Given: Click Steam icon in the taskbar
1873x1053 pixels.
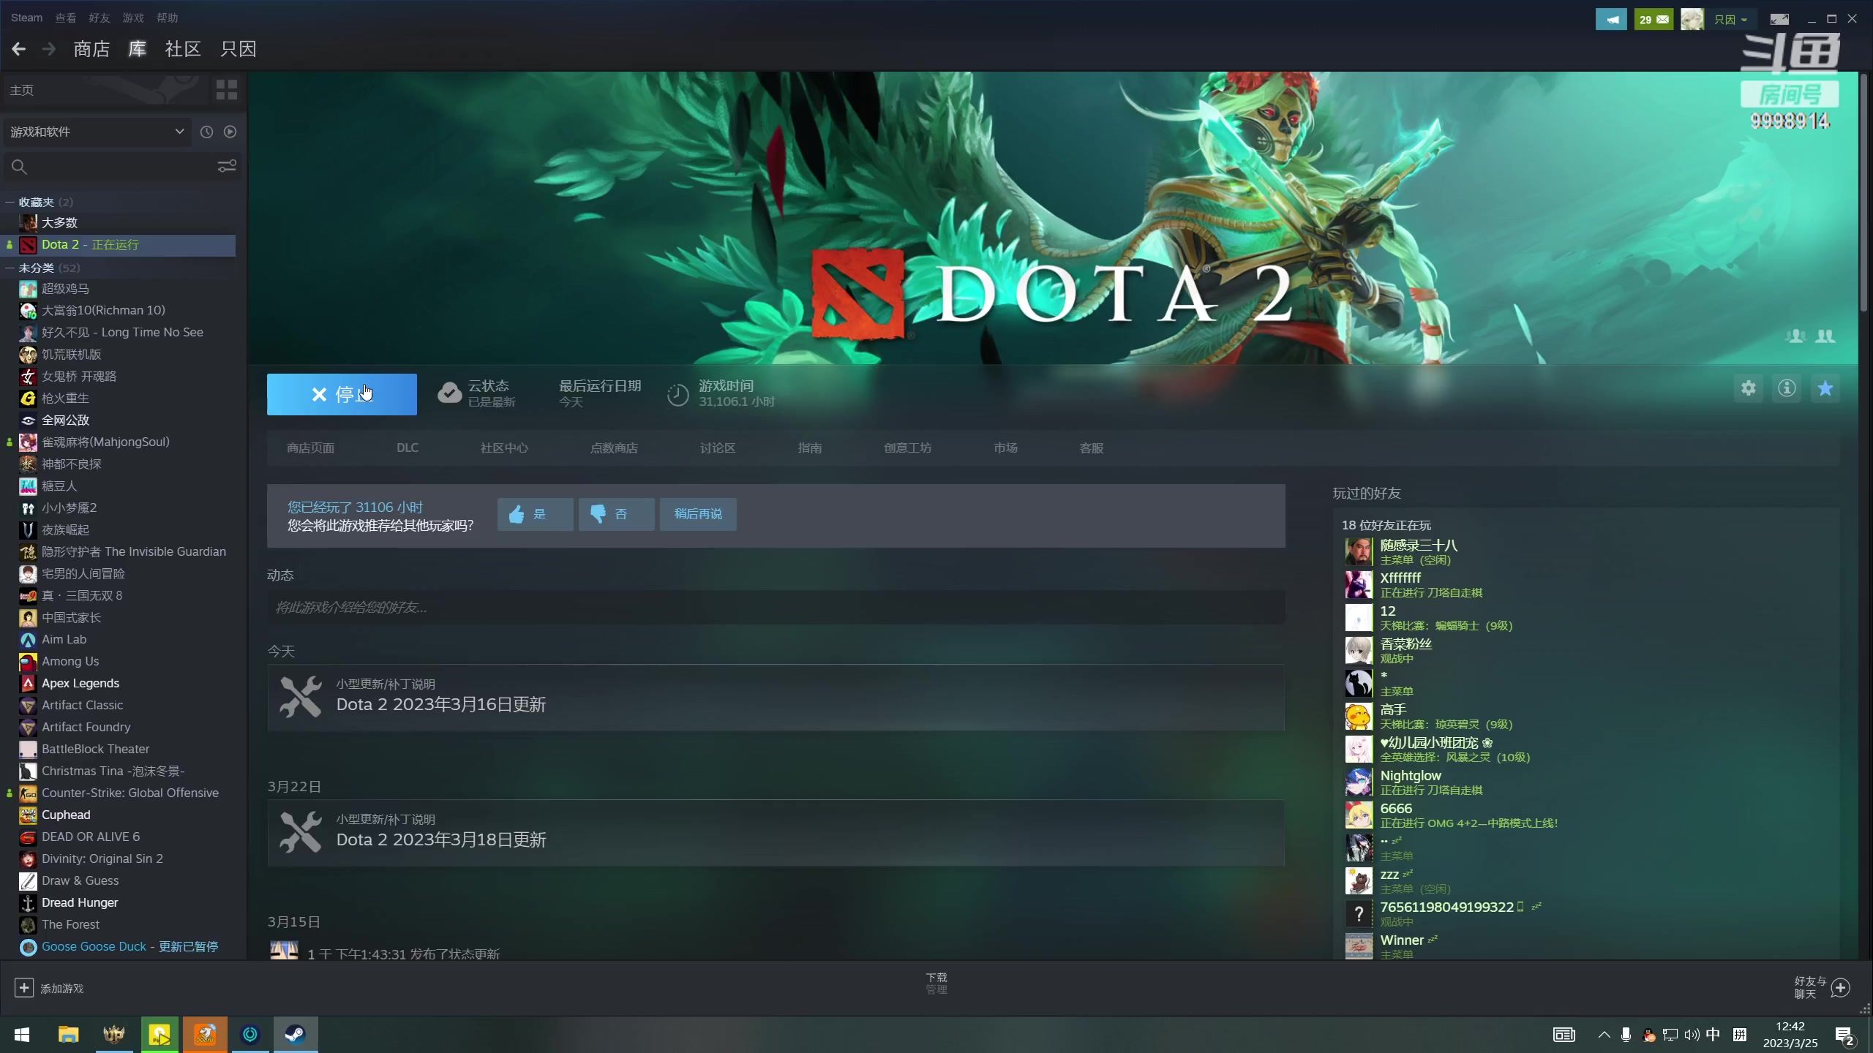Looking at the screenshot, I should click(x=296, y=1035).
